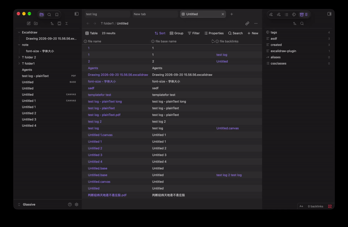Viewport: 348px width, 227px height.
Task: Open the Group options
Action: coord(176,33)
